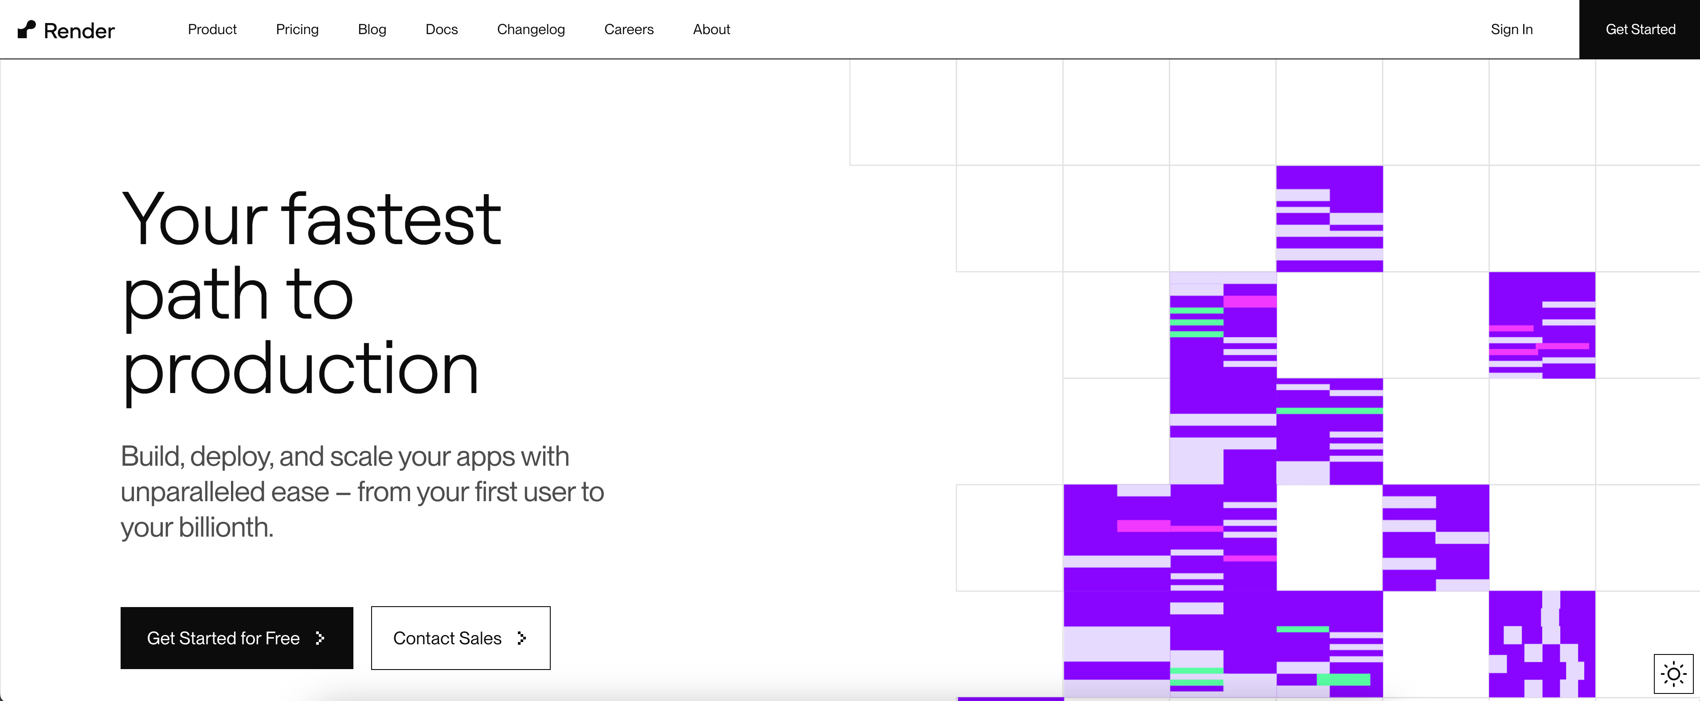
Task: Open the Product menu
Action: pyautogui.click(x=212, y=30)
